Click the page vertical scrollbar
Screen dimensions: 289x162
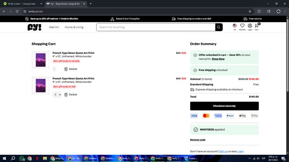pyautogui.click(x=288, y=55)
